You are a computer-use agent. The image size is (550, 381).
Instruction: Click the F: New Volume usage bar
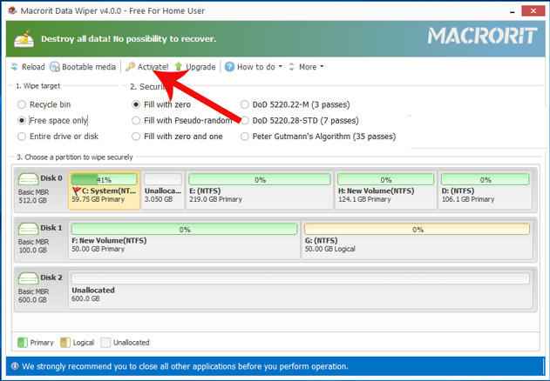click(184, 231)
